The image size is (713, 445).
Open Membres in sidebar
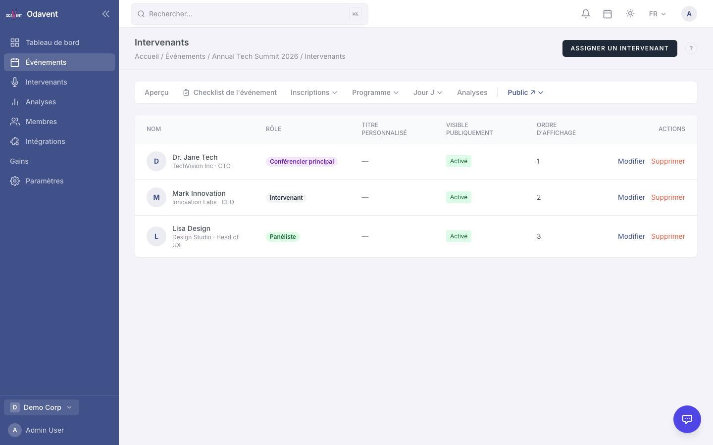point(59,122)
